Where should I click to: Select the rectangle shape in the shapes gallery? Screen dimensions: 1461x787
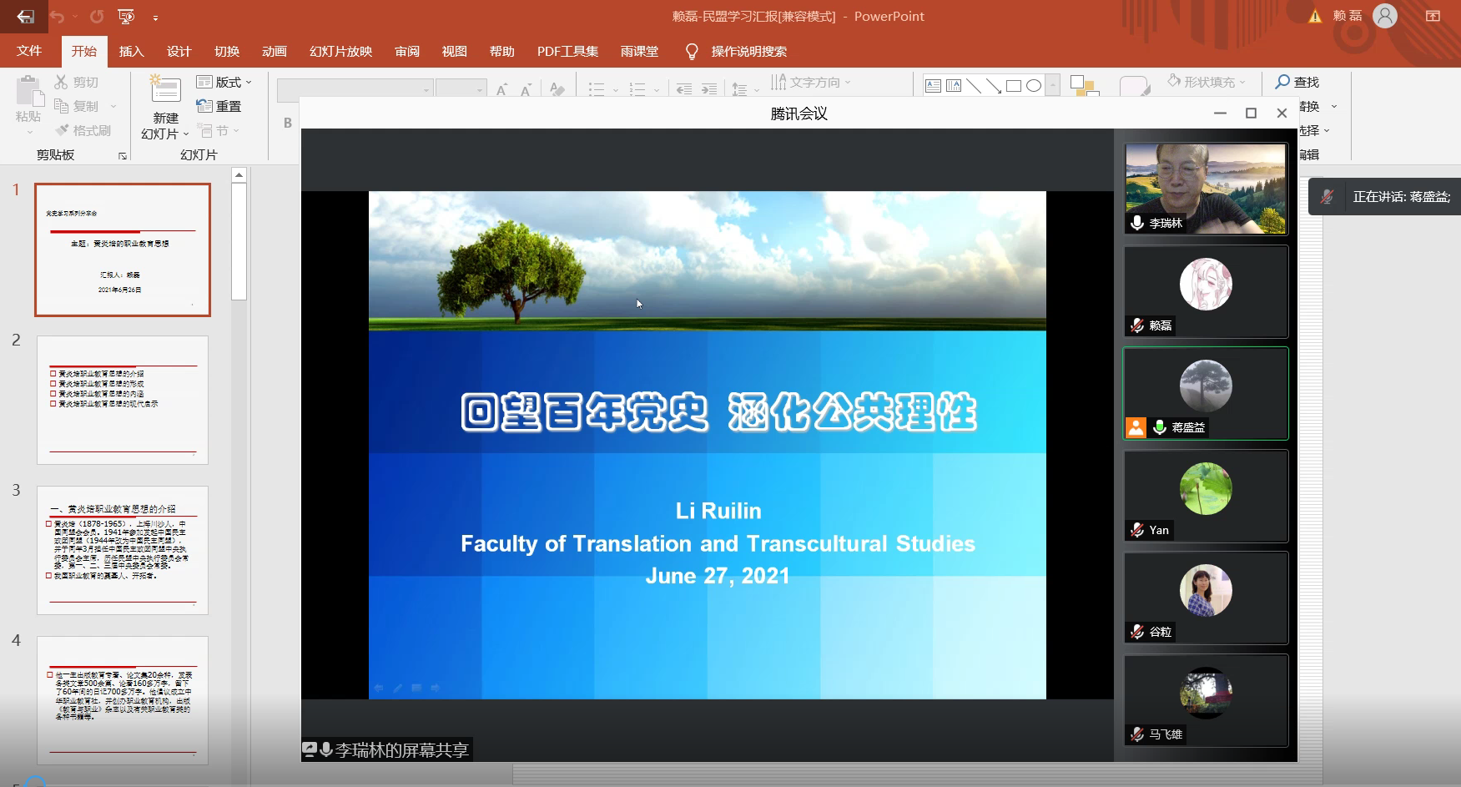[1014, 86]
